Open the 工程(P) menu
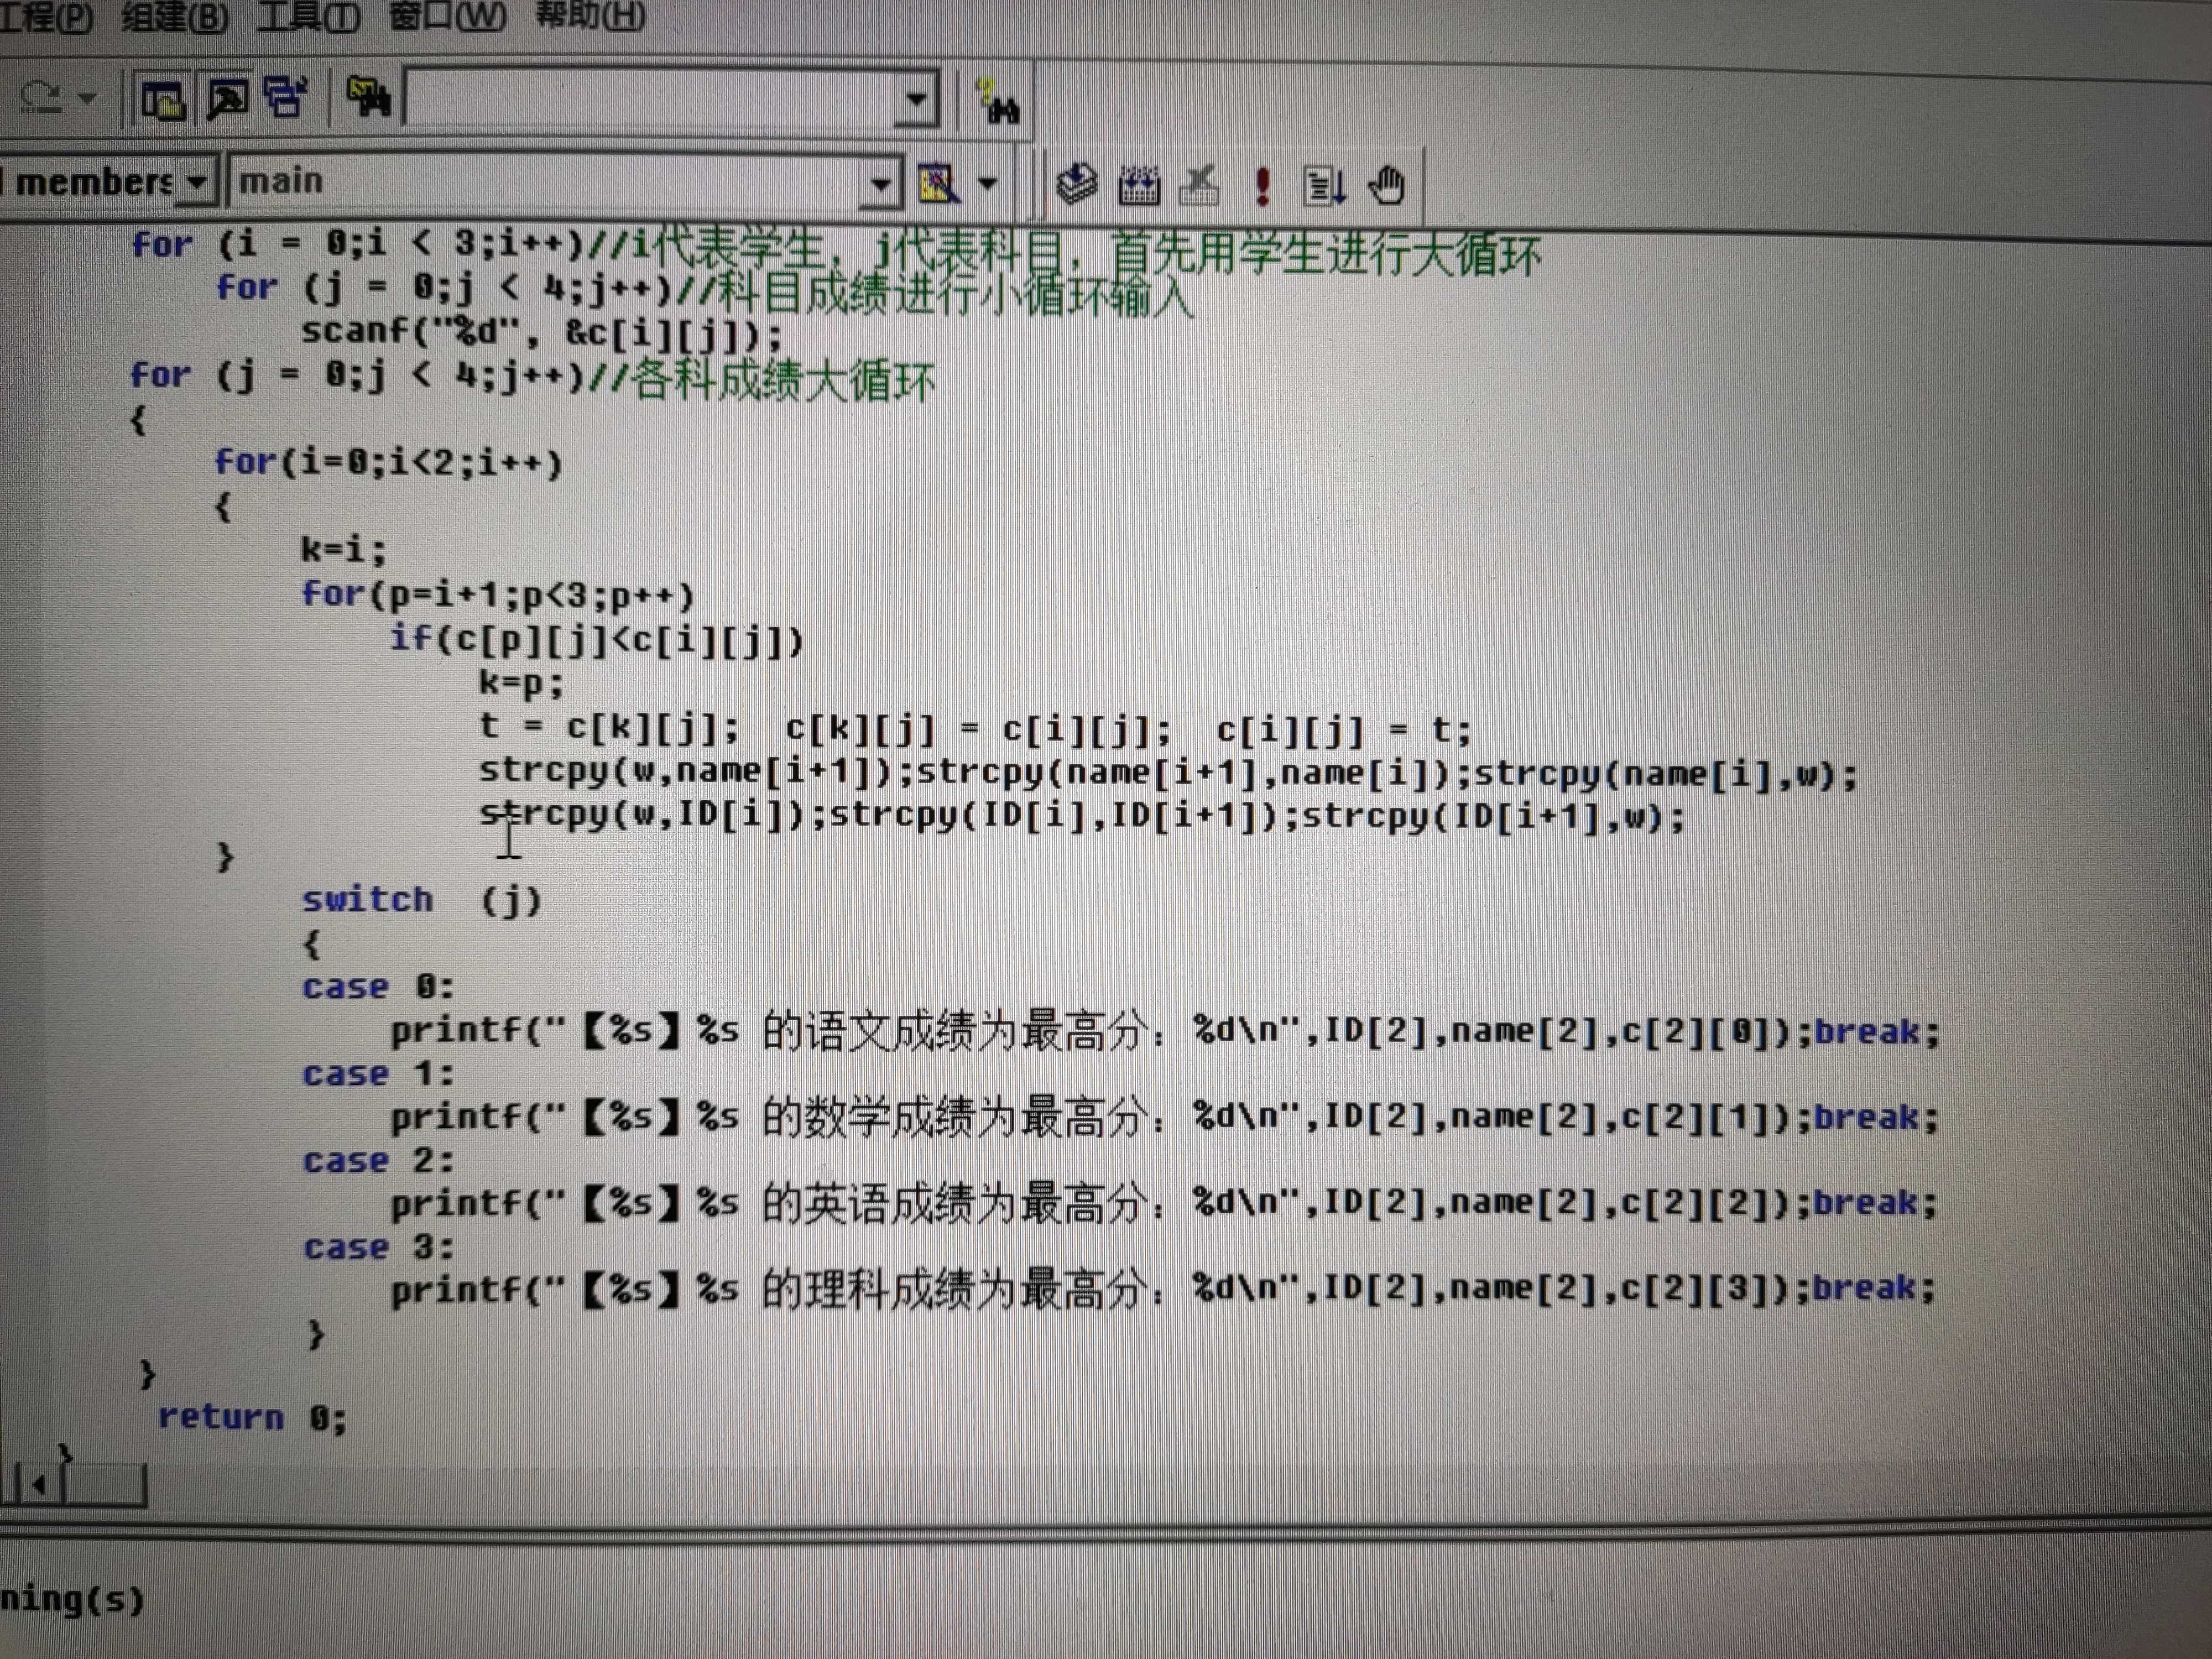Screen dimensions: 2212x1659 (45, 17)
